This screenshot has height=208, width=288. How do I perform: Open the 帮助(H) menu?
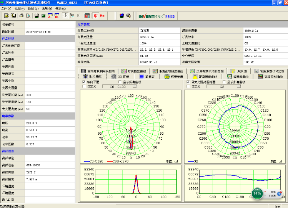coord(60,8)
